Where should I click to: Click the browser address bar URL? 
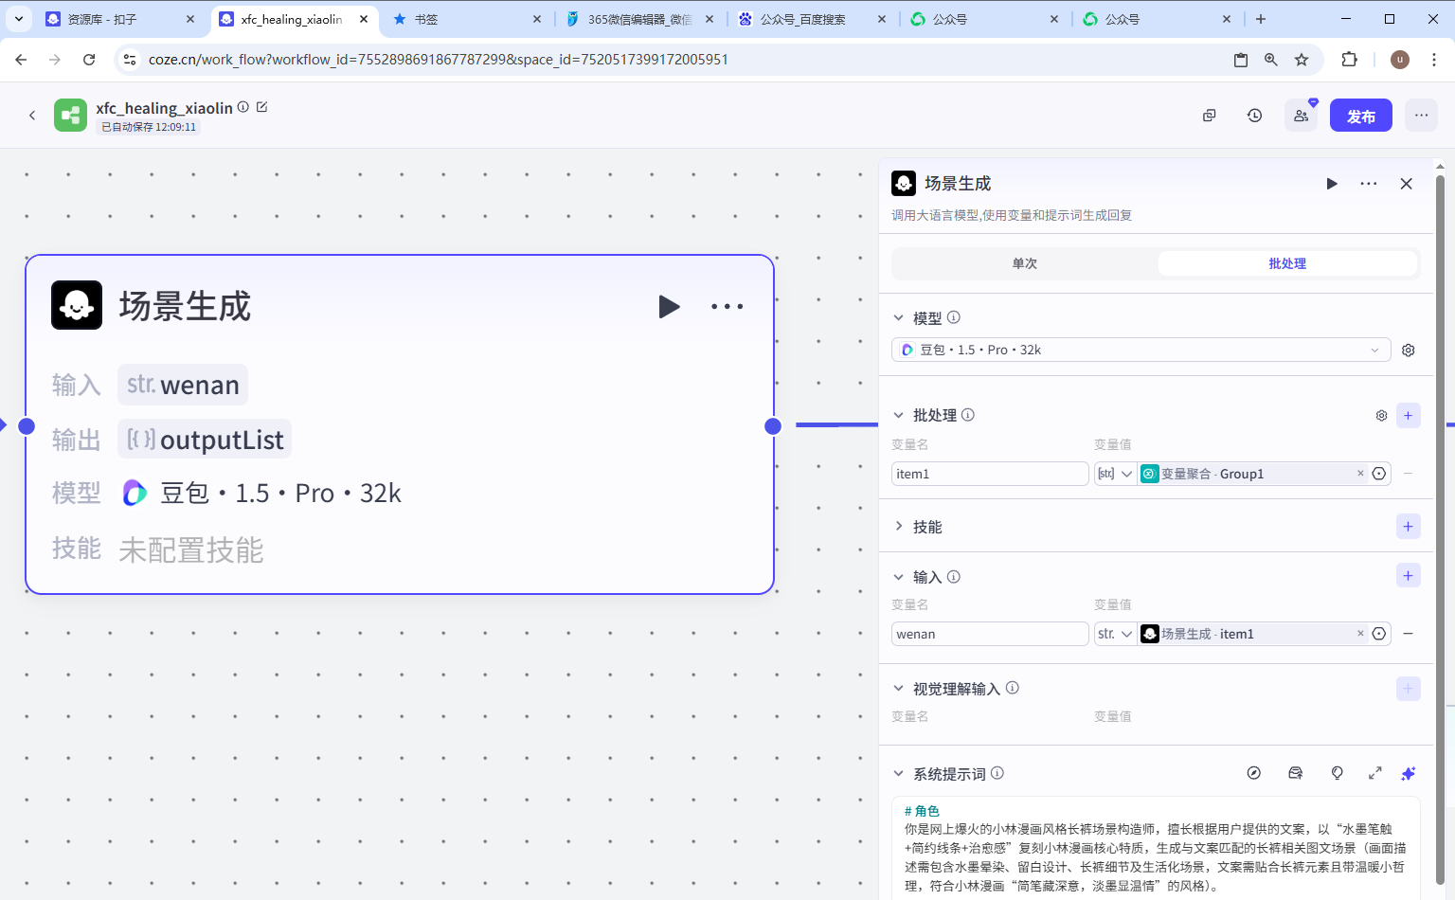pos(438,60)
